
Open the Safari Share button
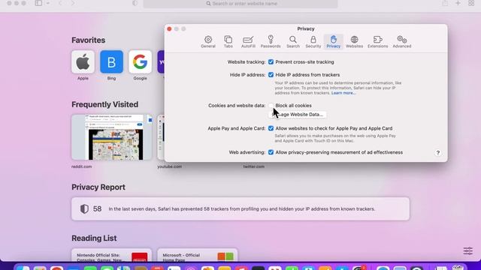tap(445, 3)
